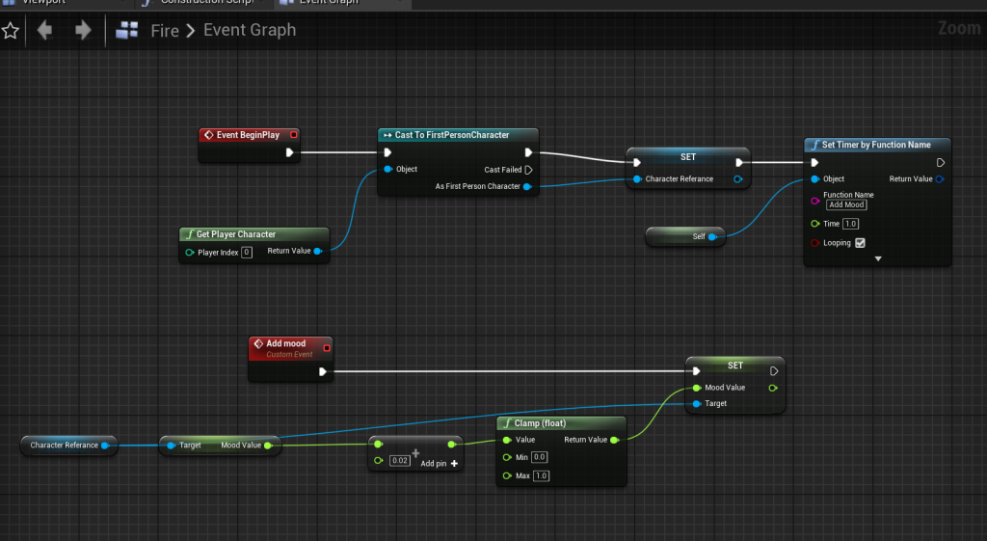Click Set Timer Return Value pin
This screenshot has height=541, width=987.
940,178
